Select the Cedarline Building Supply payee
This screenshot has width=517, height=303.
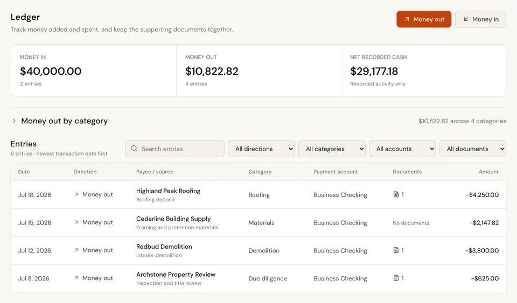173,219
